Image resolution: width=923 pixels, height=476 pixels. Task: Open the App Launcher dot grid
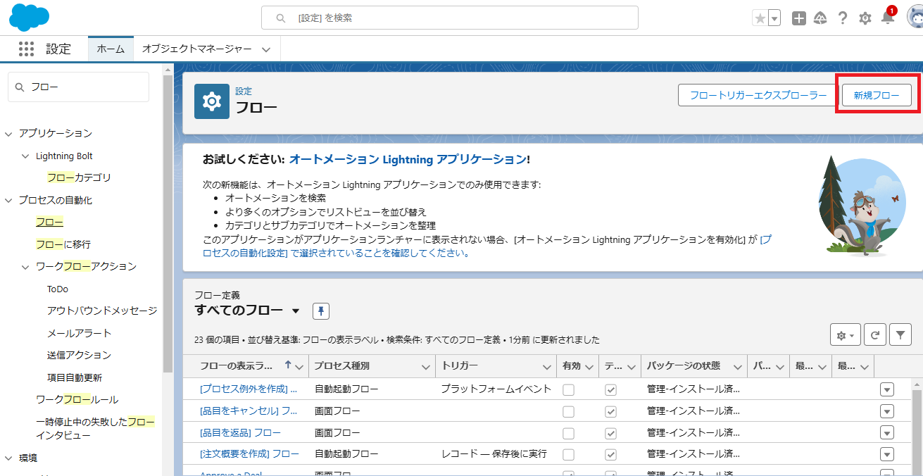[26, 49]
